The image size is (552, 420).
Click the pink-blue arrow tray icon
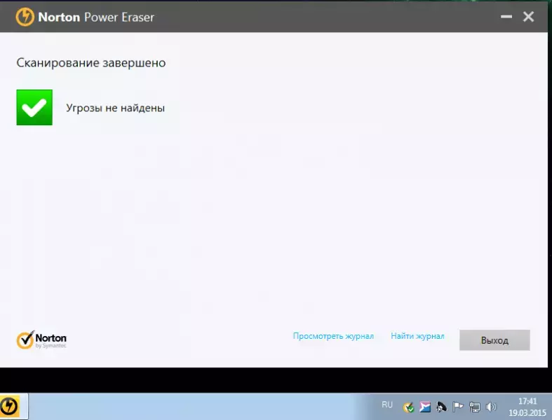coord(425,407)
